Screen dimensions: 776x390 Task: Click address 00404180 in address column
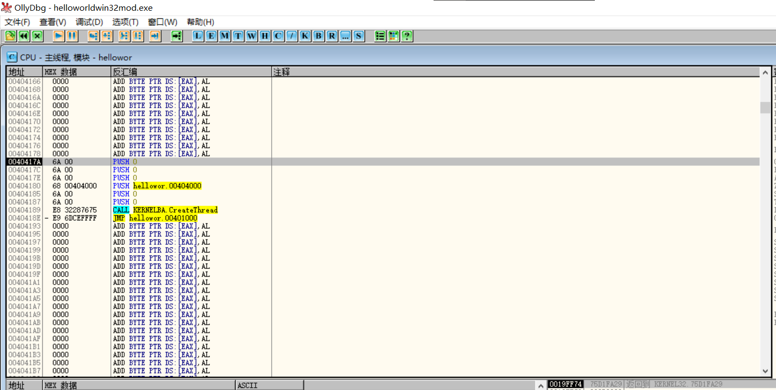tap(25, 186)
